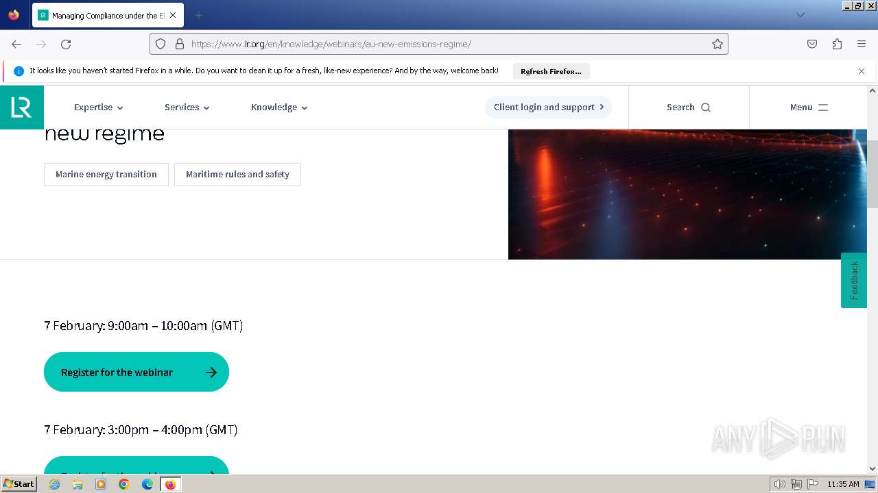Image resolution: width=878 pixels, height=493 pixels.
Task: Click the vertical page scrollbar thumb
Action: coord(873,174)
